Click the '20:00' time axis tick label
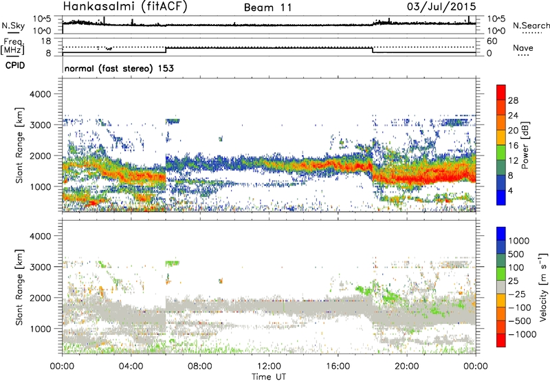 pos(407,367)
